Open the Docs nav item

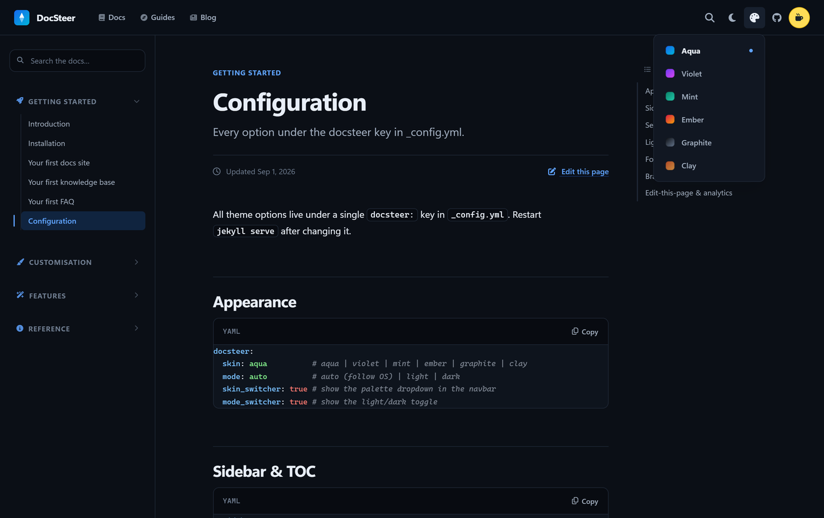pyautogui.click(x=112, y=18)
